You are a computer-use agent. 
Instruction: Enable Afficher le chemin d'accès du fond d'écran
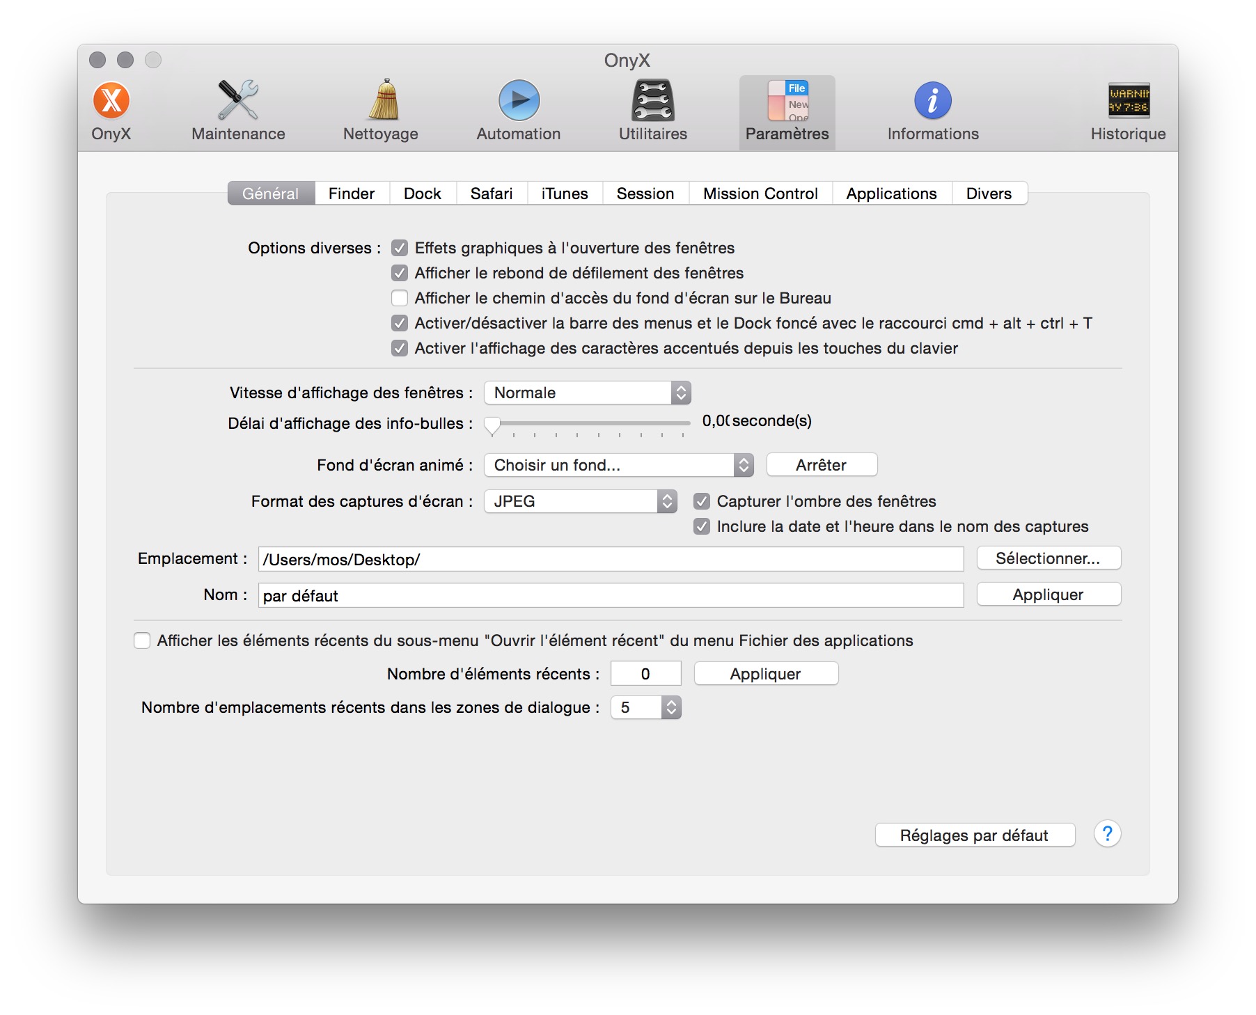tap(400, 298)
